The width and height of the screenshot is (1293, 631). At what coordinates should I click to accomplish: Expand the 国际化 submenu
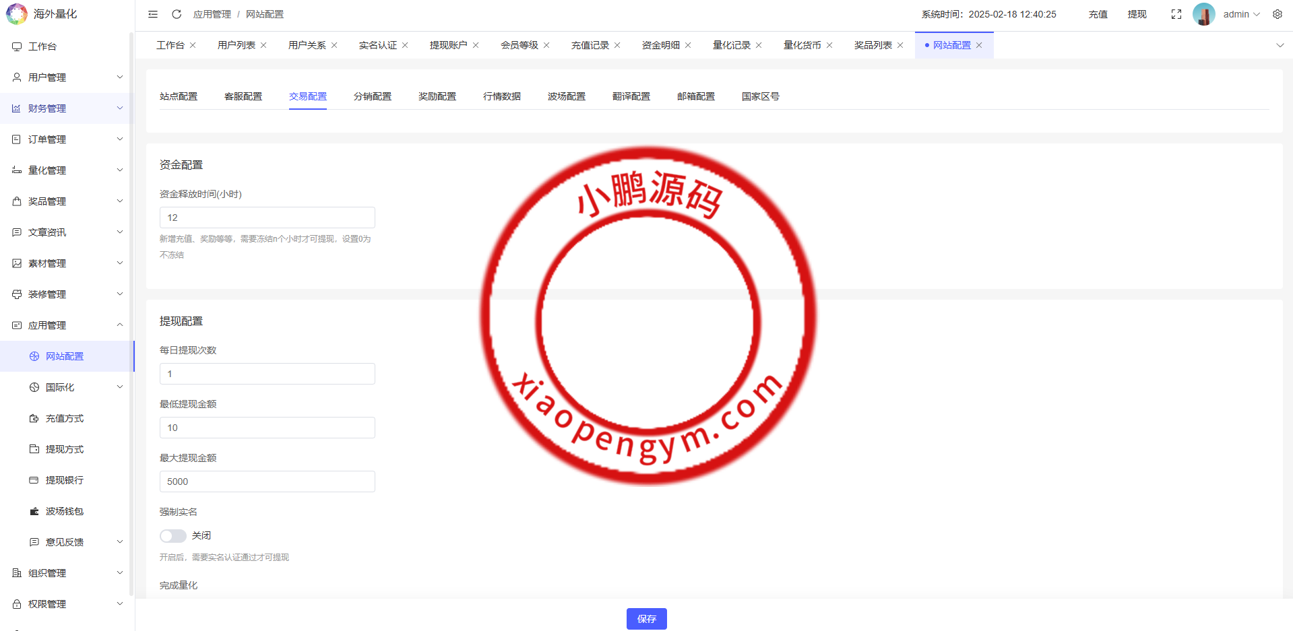click(x=74, y=387)
